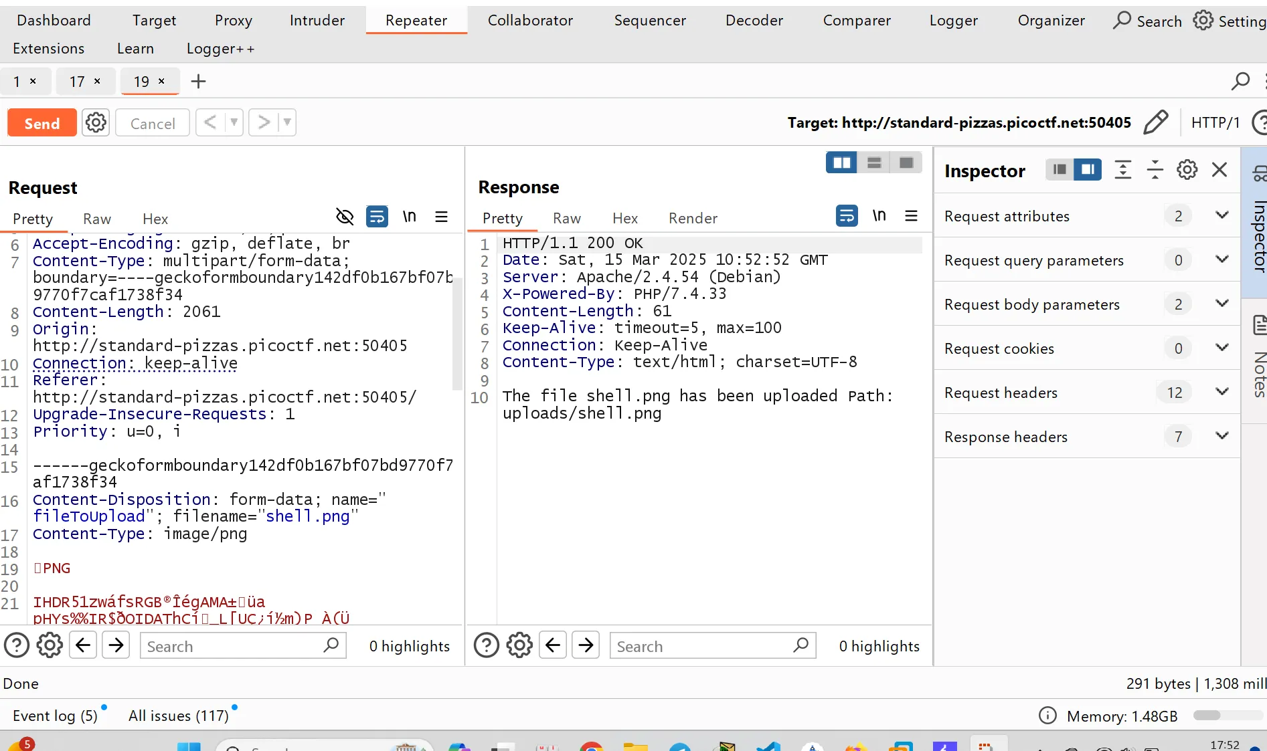
Task: Open Request panel hamburger menu
Action: [x=441, y=217]
